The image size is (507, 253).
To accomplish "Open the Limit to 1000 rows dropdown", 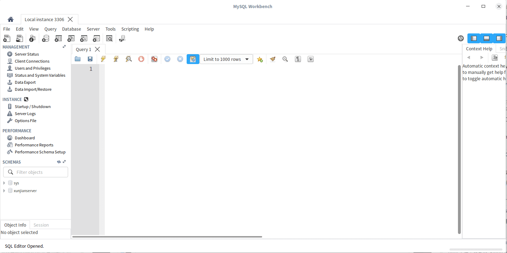I will click(226, 59).
